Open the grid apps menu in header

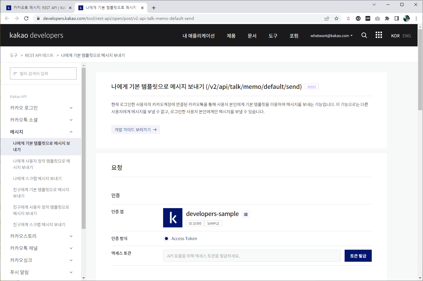click(x=379, y=35)
